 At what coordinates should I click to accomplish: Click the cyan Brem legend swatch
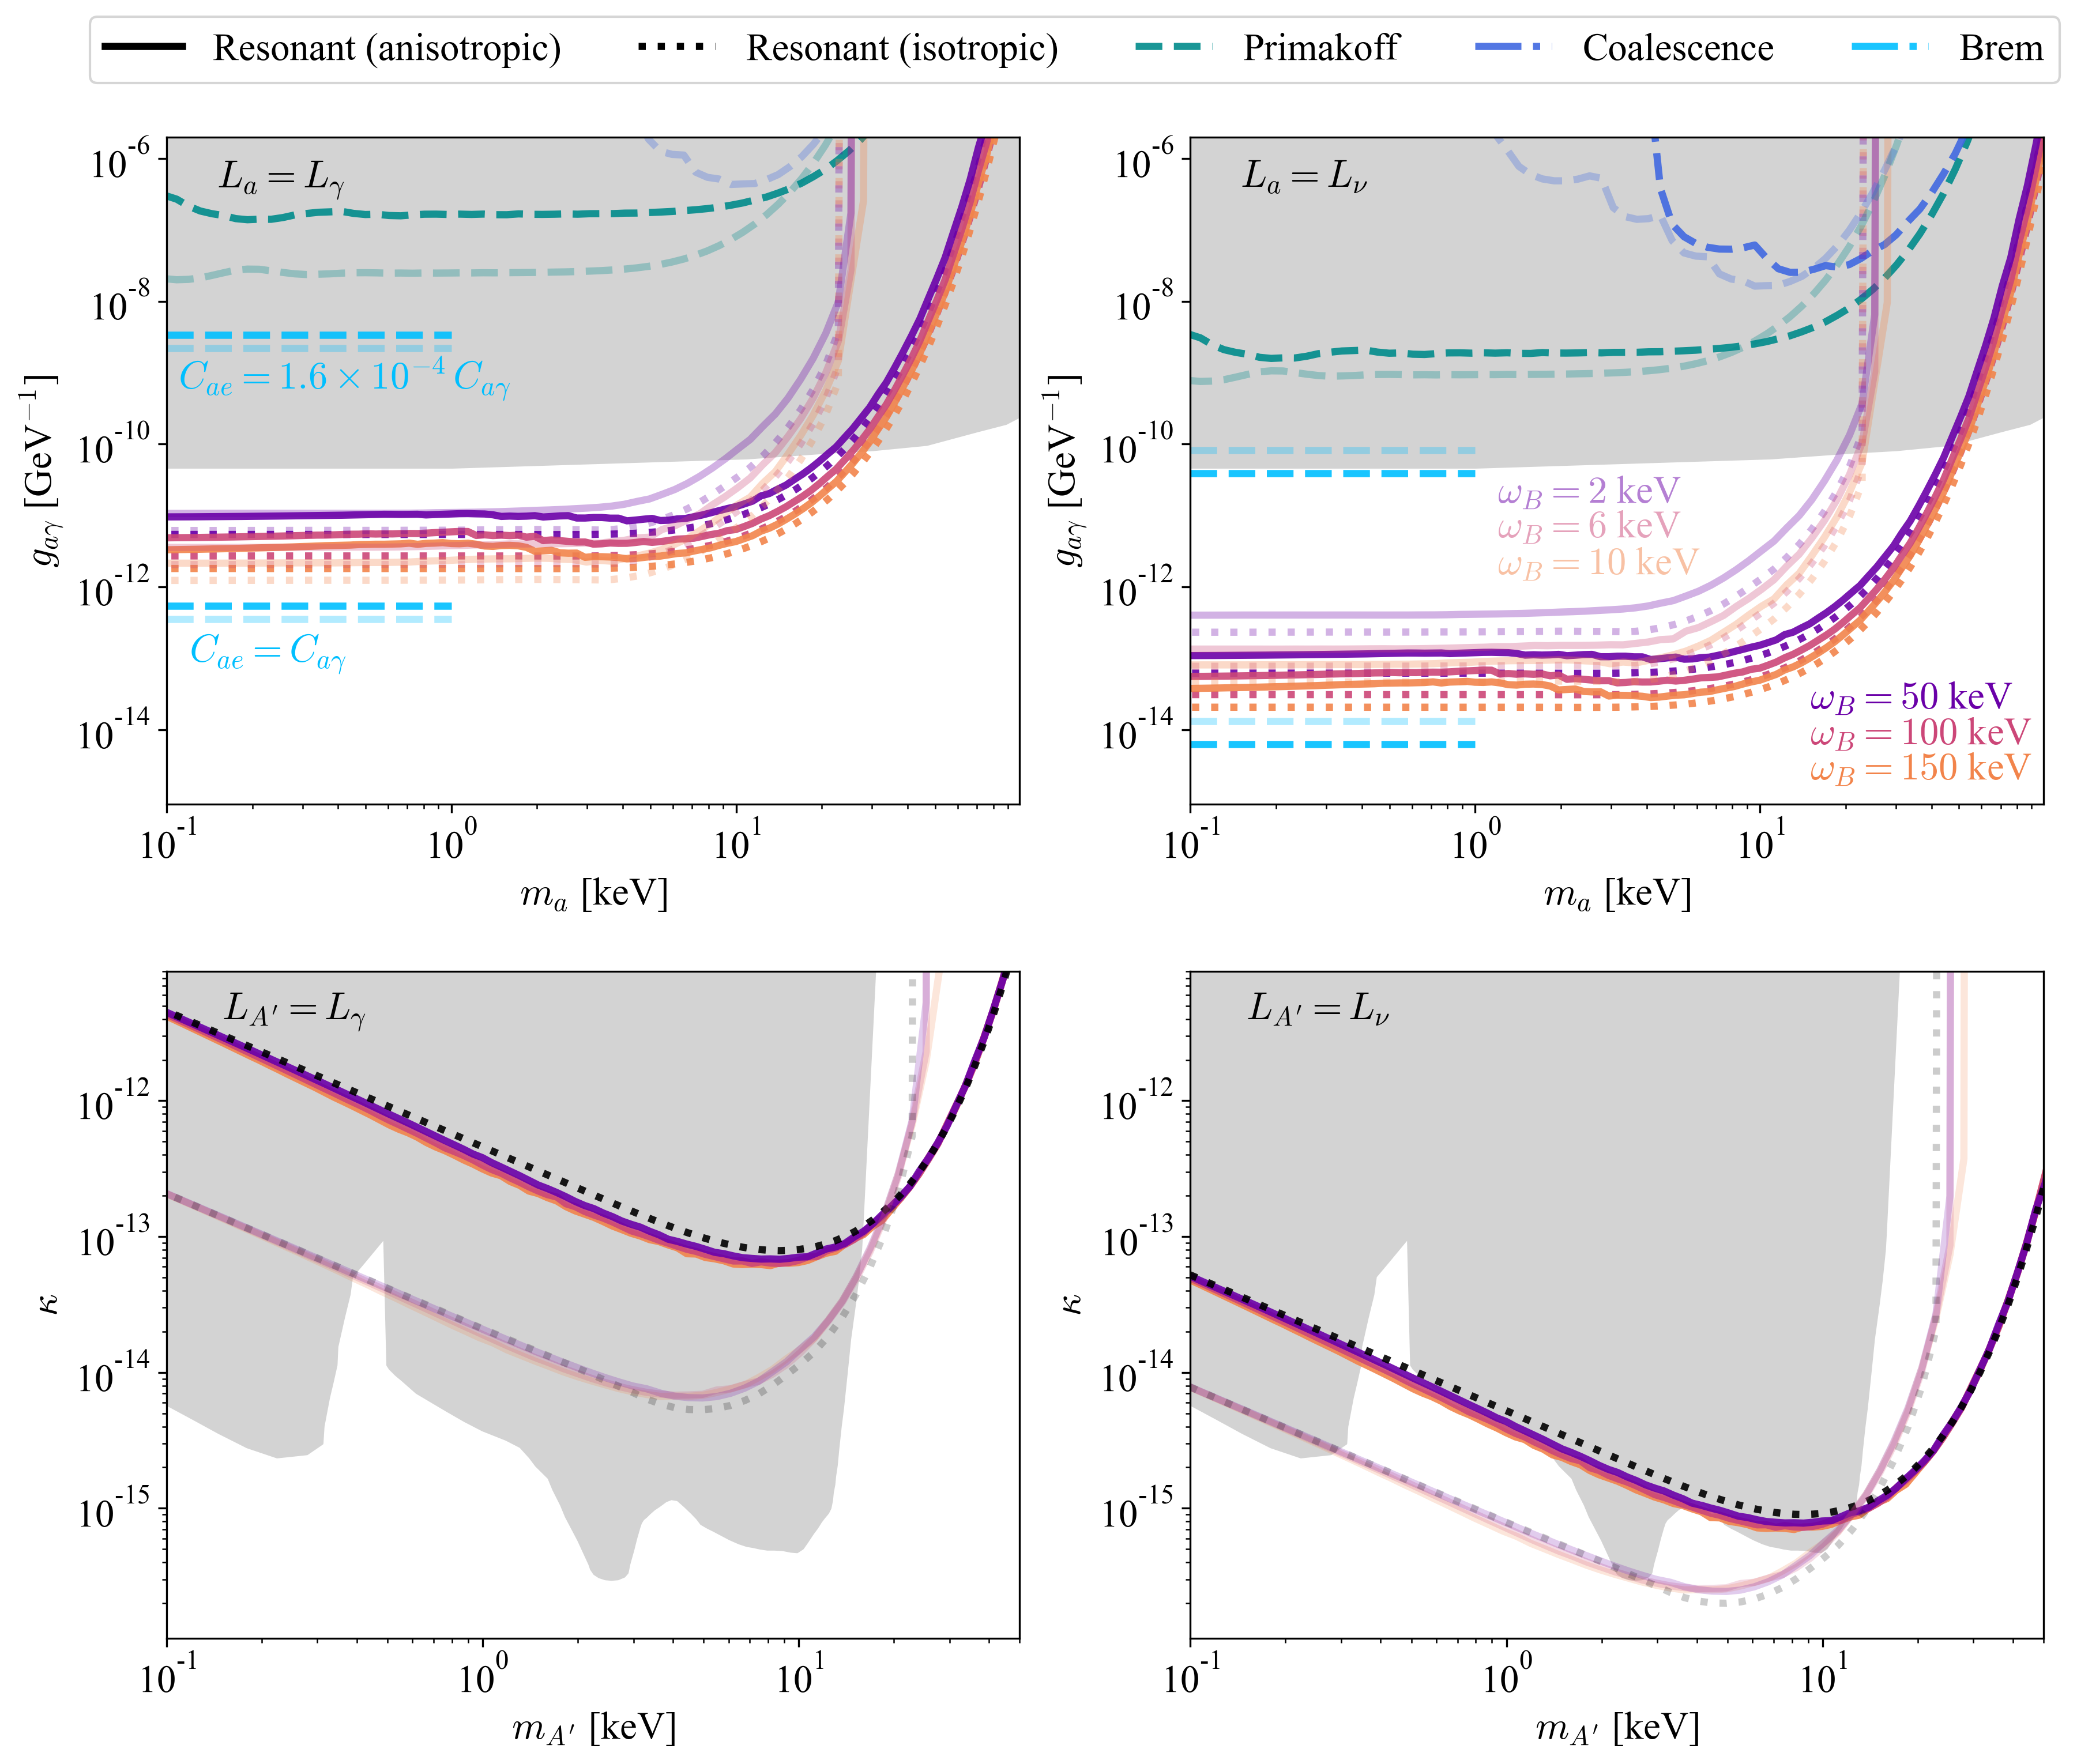(1889, 47)
